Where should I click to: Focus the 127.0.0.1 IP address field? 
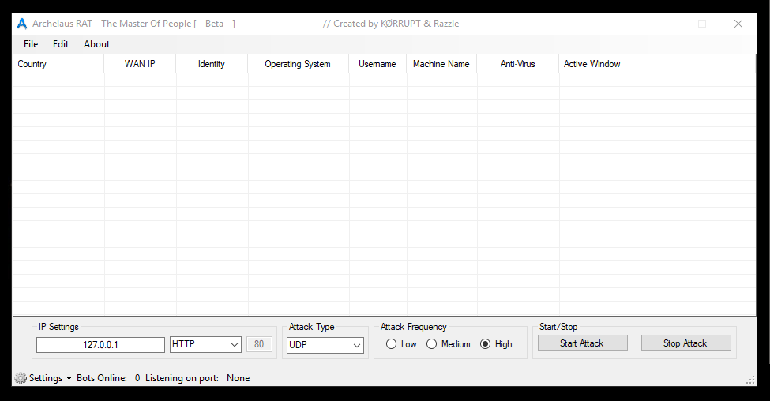point(100,344)
